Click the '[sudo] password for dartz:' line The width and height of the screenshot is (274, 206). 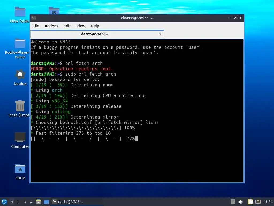(x=65, y=79)
